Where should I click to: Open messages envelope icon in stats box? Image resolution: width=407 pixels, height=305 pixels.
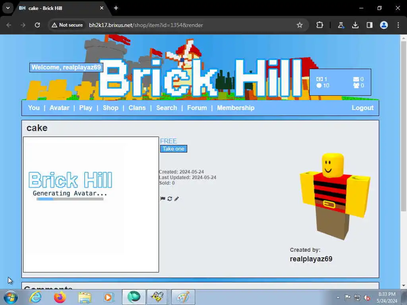point(356,79)
